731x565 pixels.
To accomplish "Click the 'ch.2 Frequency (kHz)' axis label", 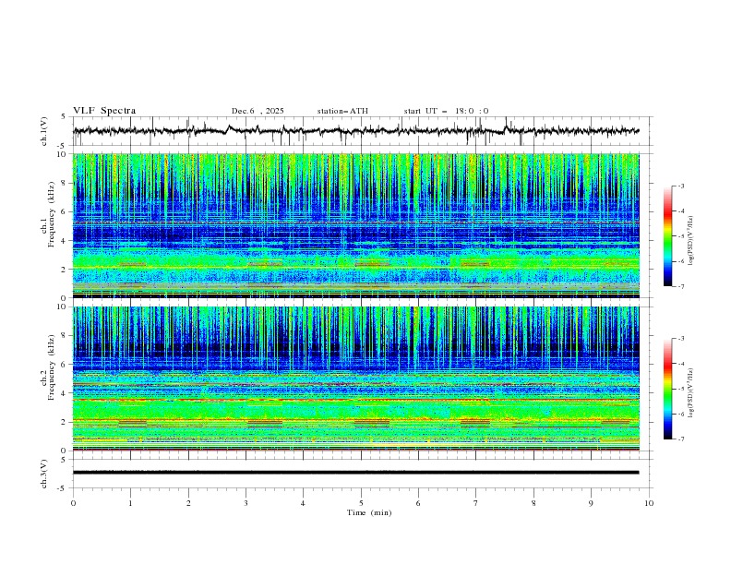I will [48, 367].
